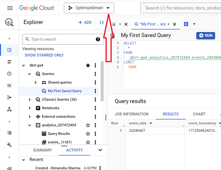Unstar the dbrt-ga4 project
Viewport: 221px width, 170px height.
88,65
